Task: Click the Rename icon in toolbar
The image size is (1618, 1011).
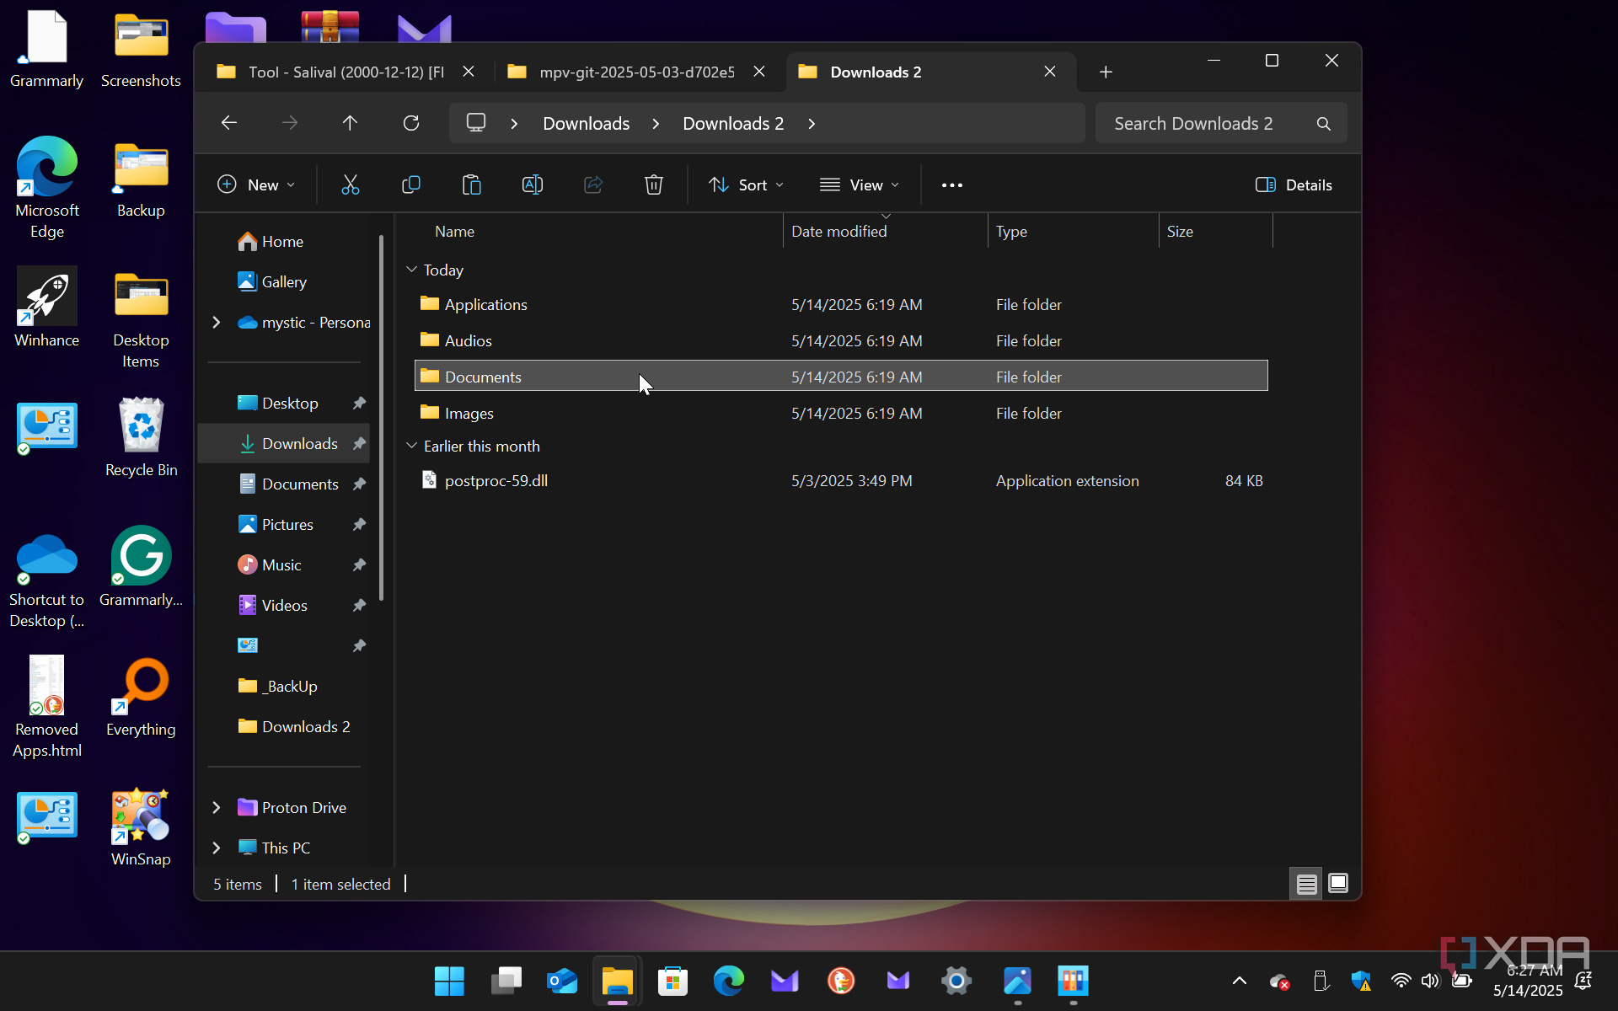Action: click(533, 185)
